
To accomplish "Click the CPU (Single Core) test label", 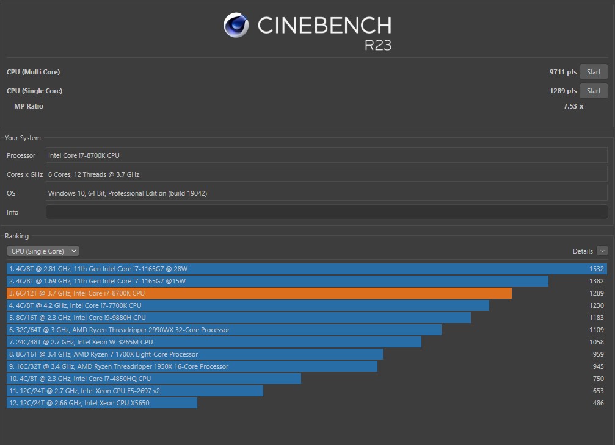I will pos(35,91).
